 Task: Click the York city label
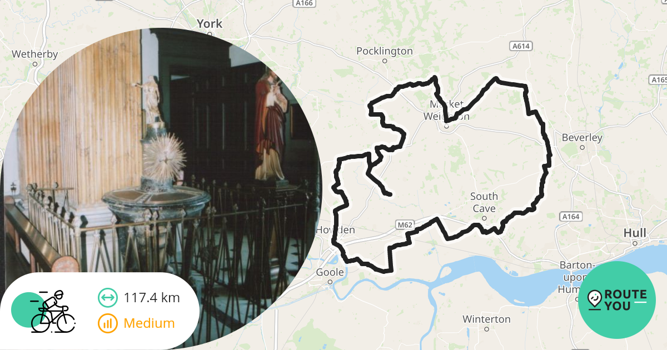(x=210, y=24)
